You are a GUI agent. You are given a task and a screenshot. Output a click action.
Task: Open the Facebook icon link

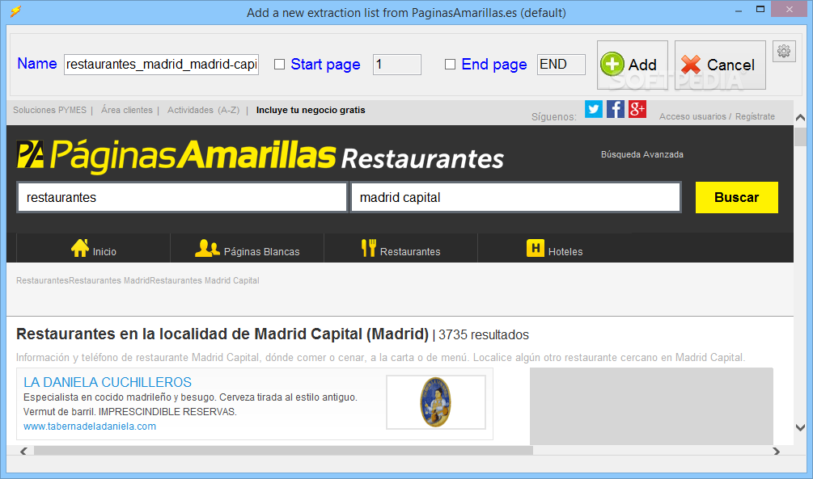tap(616, 109)
